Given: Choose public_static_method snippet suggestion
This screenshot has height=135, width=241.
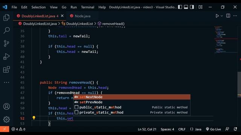Looking at the screenshot, I should click(x=132, y=107).
